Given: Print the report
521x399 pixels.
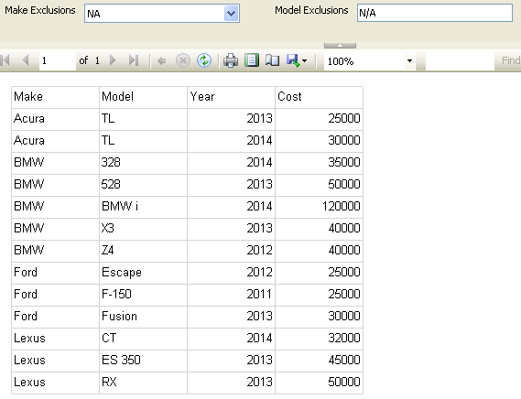Looking at the screenshot, I should click(x=231, y=60).
